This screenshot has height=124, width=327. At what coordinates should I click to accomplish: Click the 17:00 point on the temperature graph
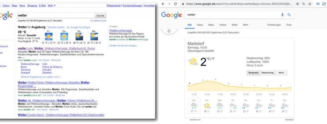point(216,82)
